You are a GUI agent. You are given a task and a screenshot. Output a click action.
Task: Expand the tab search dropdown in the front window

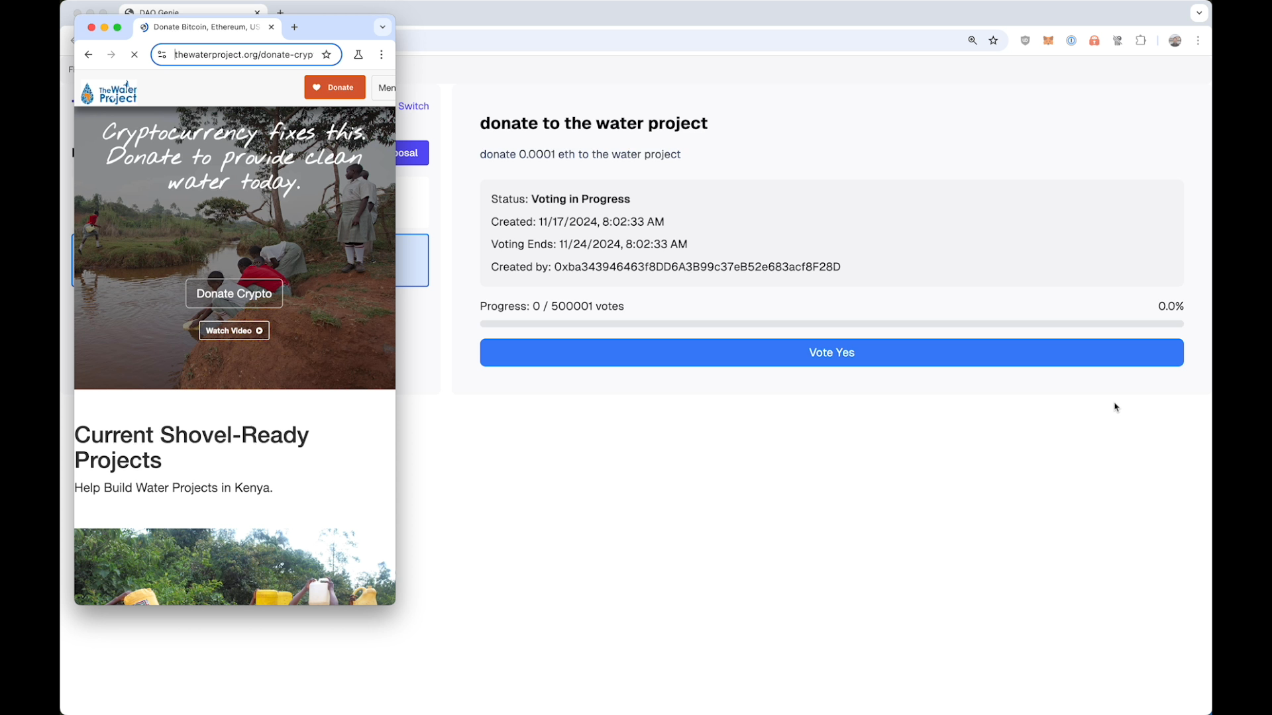(382, 27)
